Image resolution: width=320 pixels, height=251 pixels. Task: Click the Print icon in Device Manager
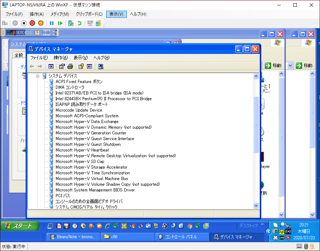pos(70,66)
